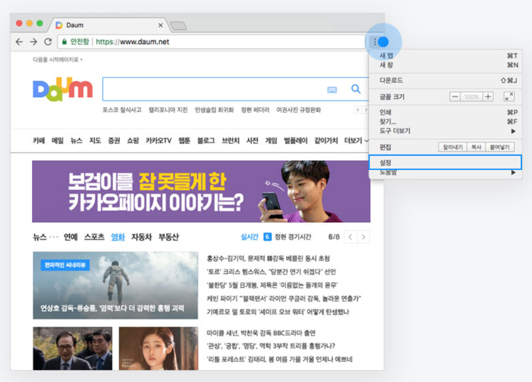Go to previous news page arrow

pyautogui.click(x=350, y=237)
